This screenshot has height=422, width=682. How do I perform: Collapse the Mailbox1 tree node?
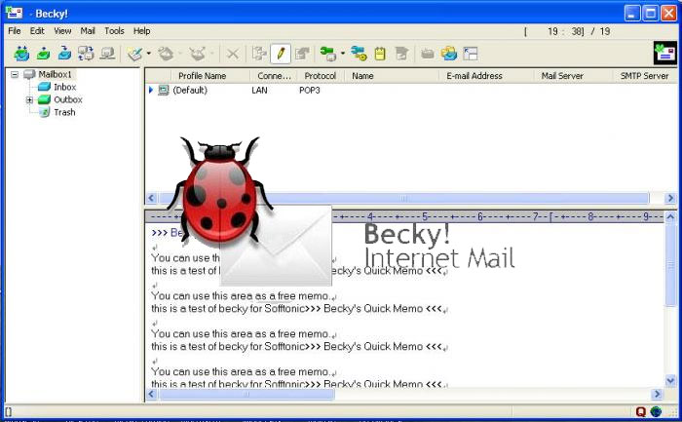pyautogui.click(x=15, y=74)
